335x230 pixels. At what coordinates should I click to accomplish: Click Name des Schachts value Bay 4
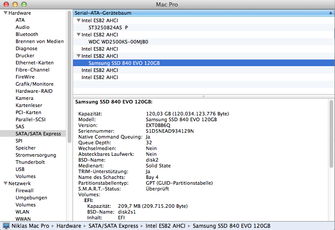click(x=152, y=177)
